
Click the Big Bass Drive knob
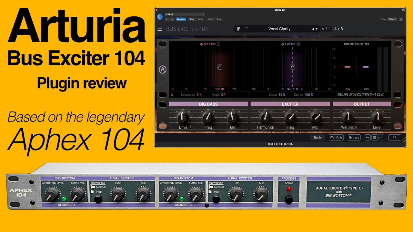(x=183, y=117)
